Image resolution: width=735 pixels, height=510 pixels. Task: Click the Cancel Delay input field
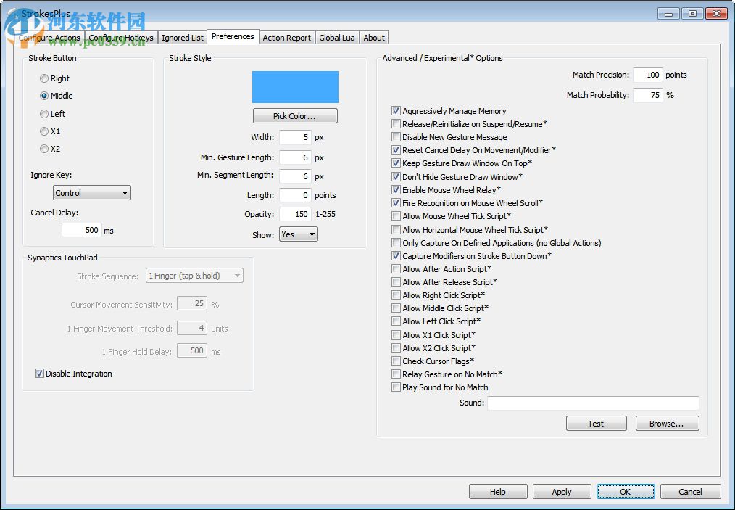[82, 230]
